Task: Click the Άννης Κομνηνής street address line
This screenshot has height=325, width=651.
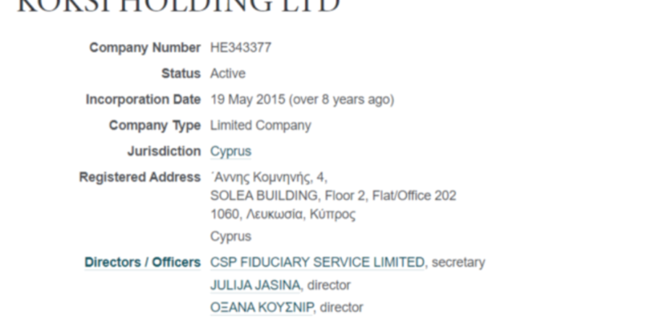Action: click(269, 177)
